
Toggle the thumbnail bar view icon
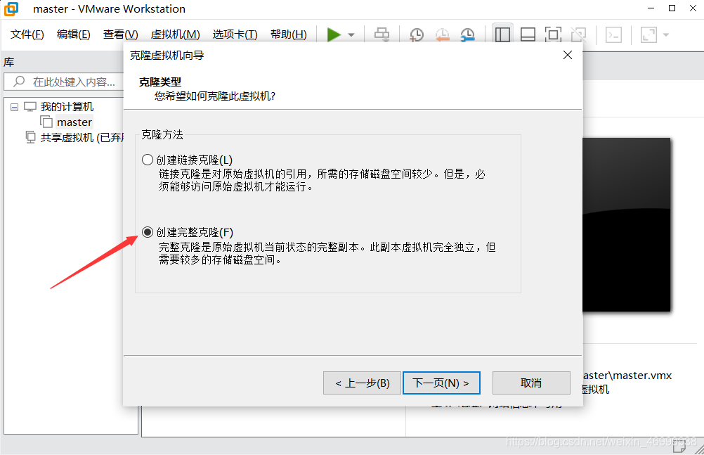click(x=528, y=34)
